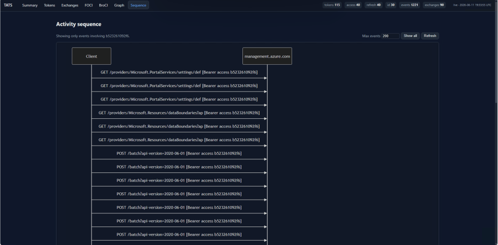This screenshot has height=245, width=498.
Task: Select the Sequence tab
Action: [x=138, y=5]
